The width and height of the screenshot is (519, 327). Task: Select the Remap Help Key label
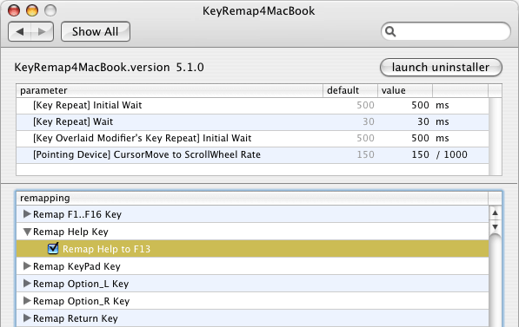[x=70, y=232]
